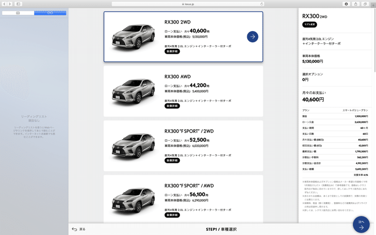Screen dimensions: 376x235
Task: Go back with Safari's back arrow
Action: click(4, 4)
